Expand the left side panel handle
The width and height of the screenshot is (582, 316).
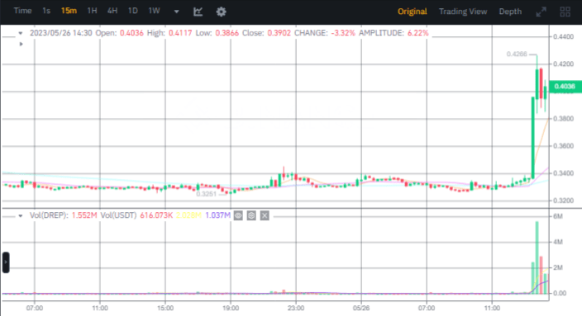click(x=6, y=262)
